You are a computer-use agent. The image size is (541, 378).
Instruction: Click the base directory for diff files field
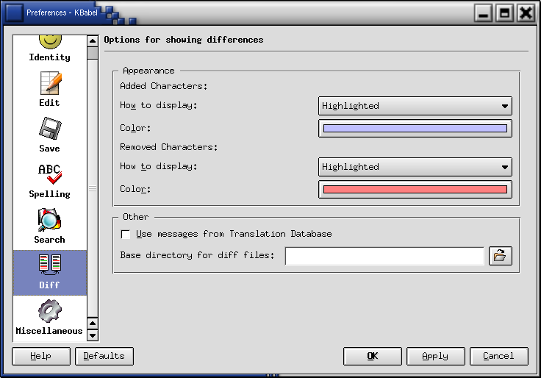384,256
